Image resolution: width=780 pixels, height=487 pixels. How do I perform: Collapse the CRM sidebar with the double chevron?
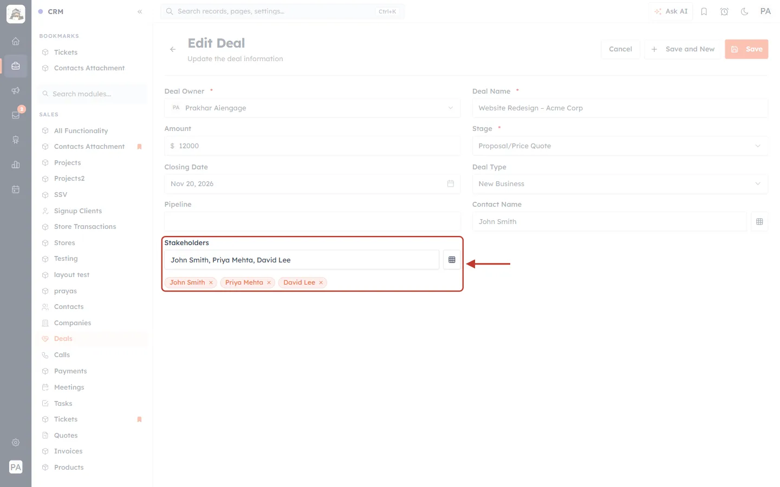(140, 11)
